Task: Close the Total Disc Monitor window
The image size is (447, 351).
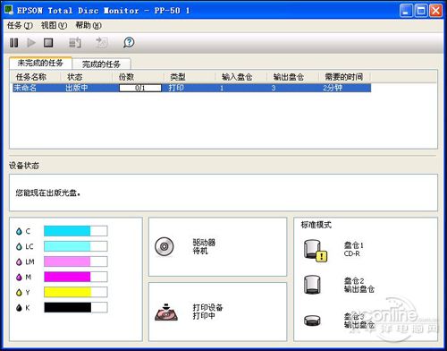Action: coord(436,11)
